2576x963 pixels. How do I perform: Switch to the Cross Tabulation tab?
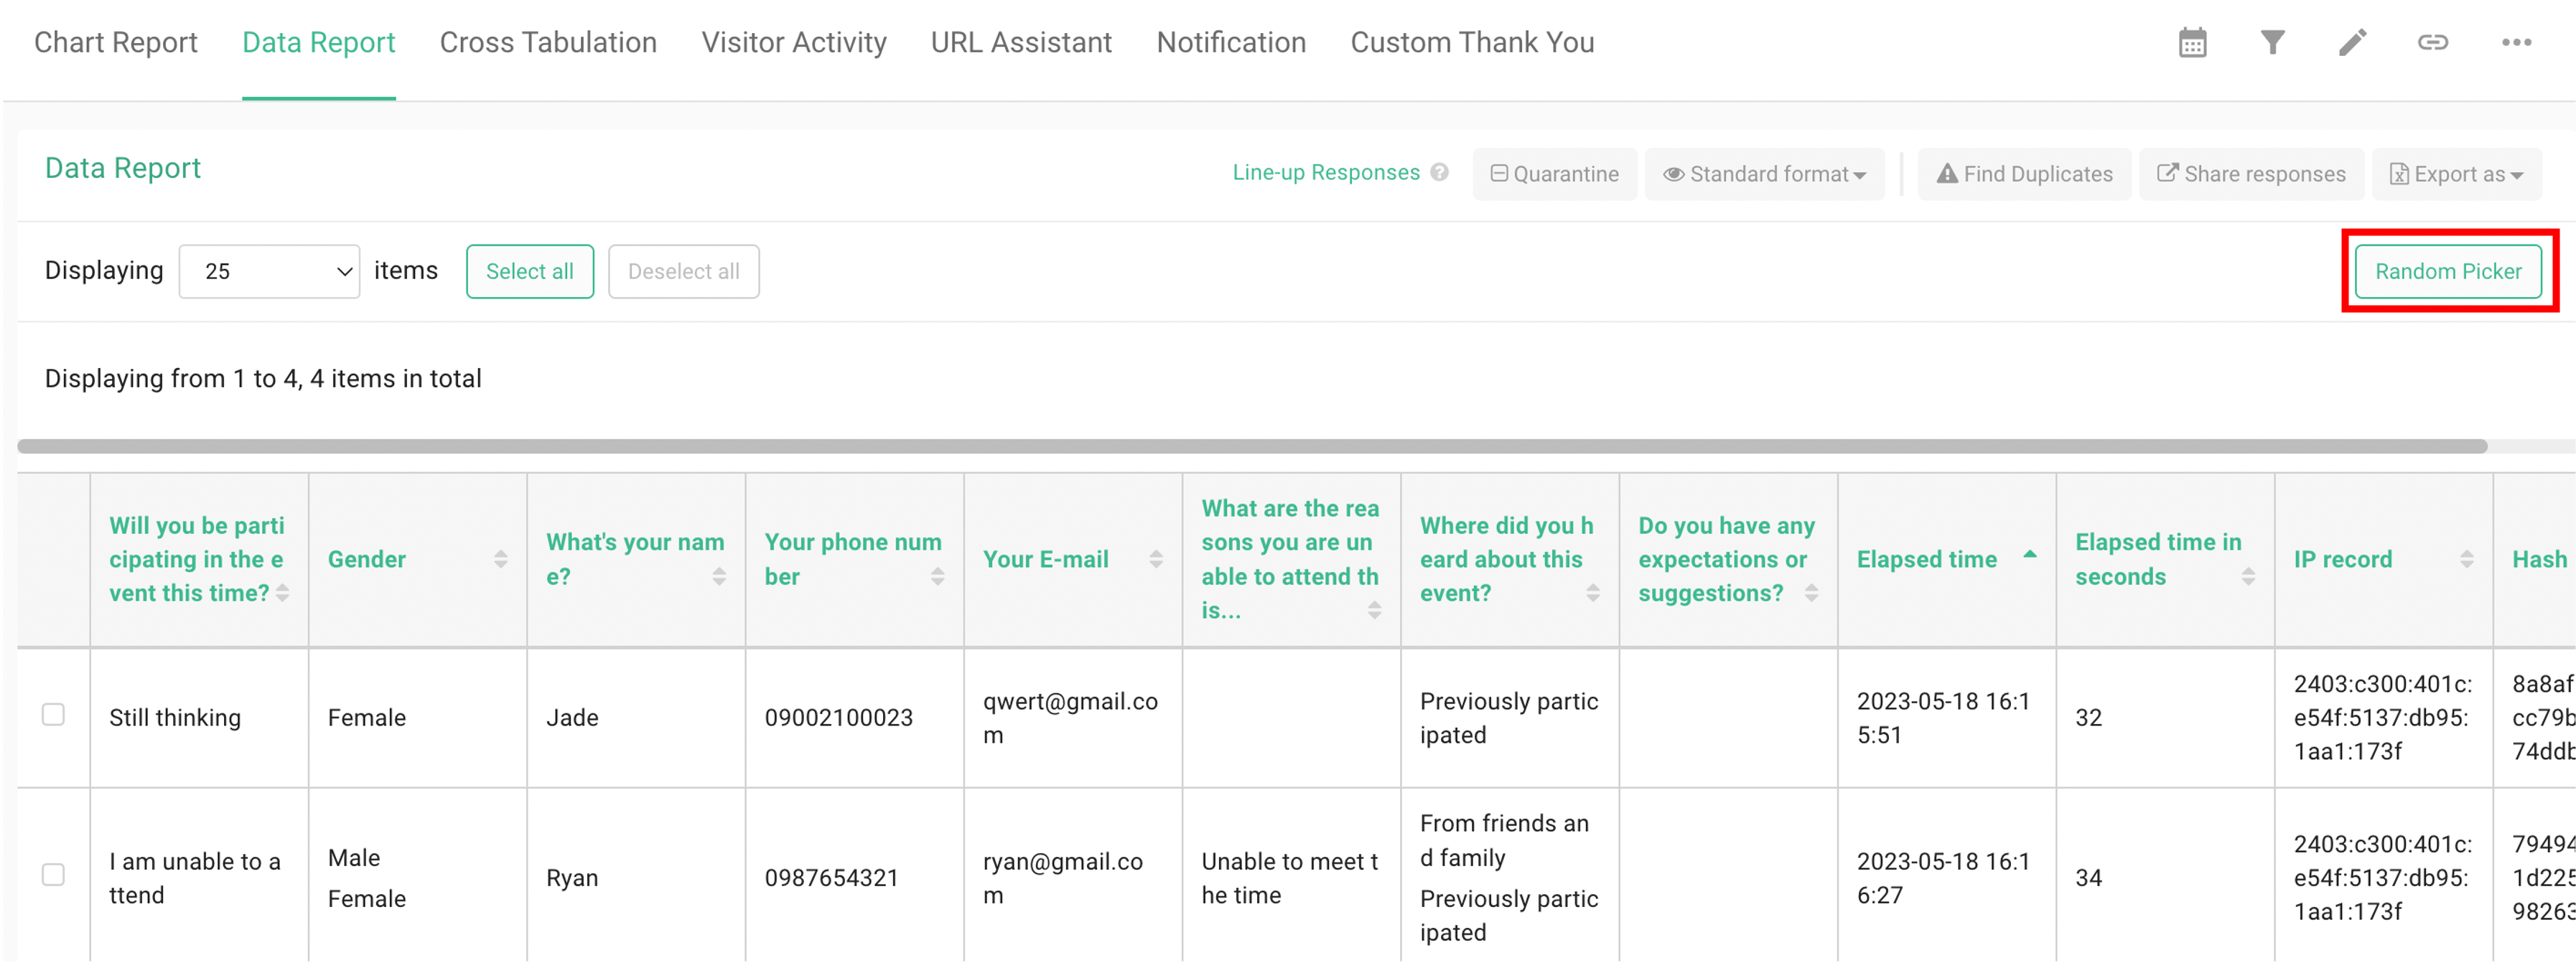click(x=548, y=42)
